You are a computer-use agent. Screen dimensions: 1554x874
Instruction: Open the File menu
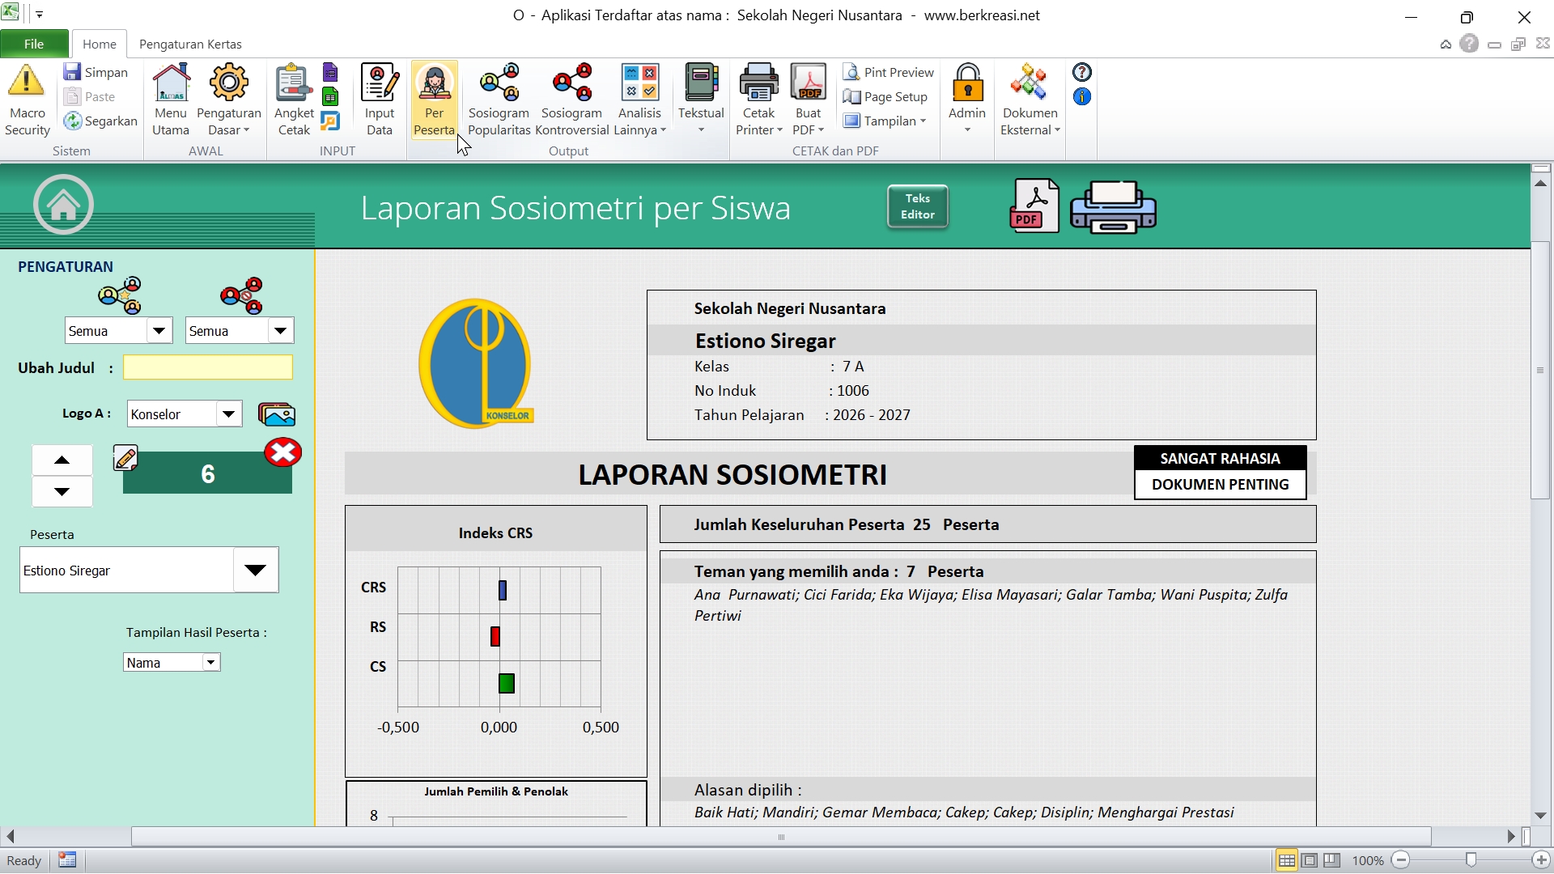coord(34,44)
